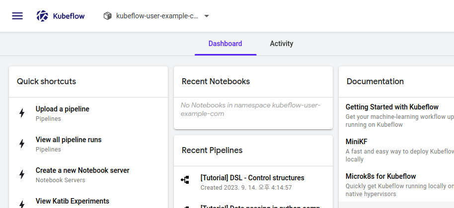The height and width of the screenshot is (208, 454).
Task: Open [Tutorial] DSL - Control structures pipeline
Action: (252, 178)
